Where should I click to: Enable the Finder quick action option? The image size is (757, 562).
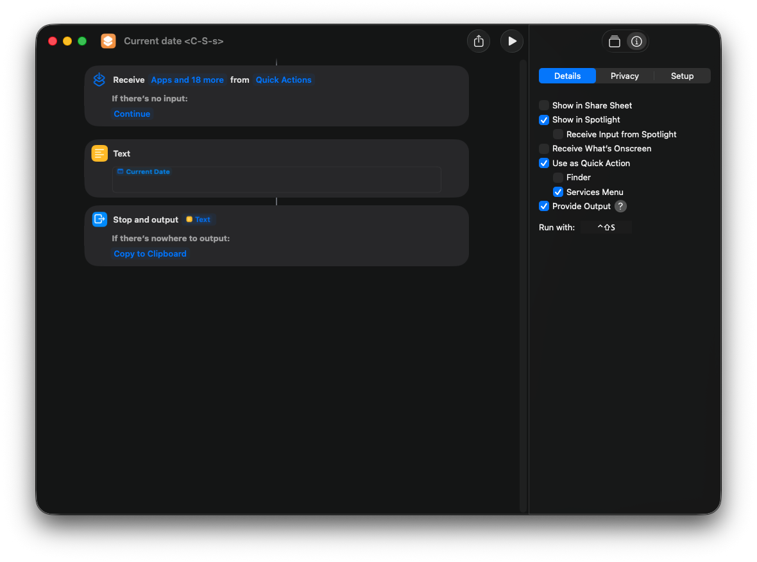[557, 177]
